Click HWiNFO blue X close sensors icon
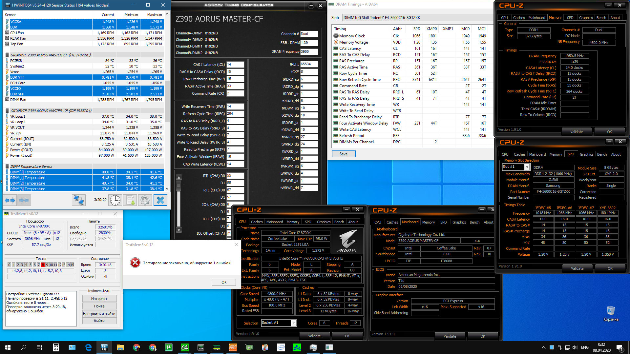 160,200
